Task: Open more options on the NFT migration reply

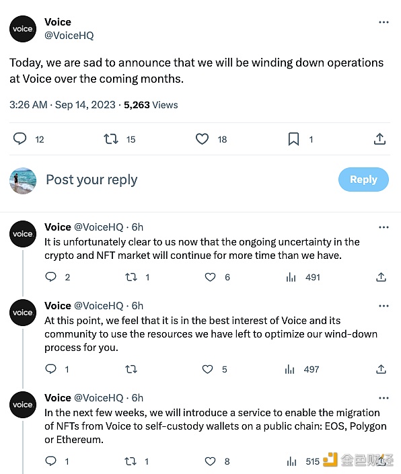Action: [384, 398]
